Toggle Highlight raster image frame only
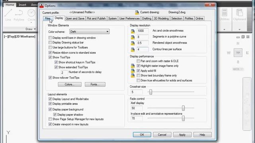The height and width of the screenshot is (143, 255). [x=138, y=66]
